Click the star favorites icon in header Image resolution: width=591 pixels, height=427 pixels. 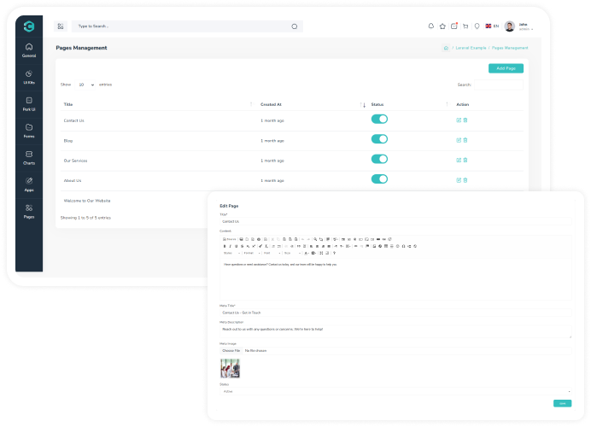click(442, 26)
